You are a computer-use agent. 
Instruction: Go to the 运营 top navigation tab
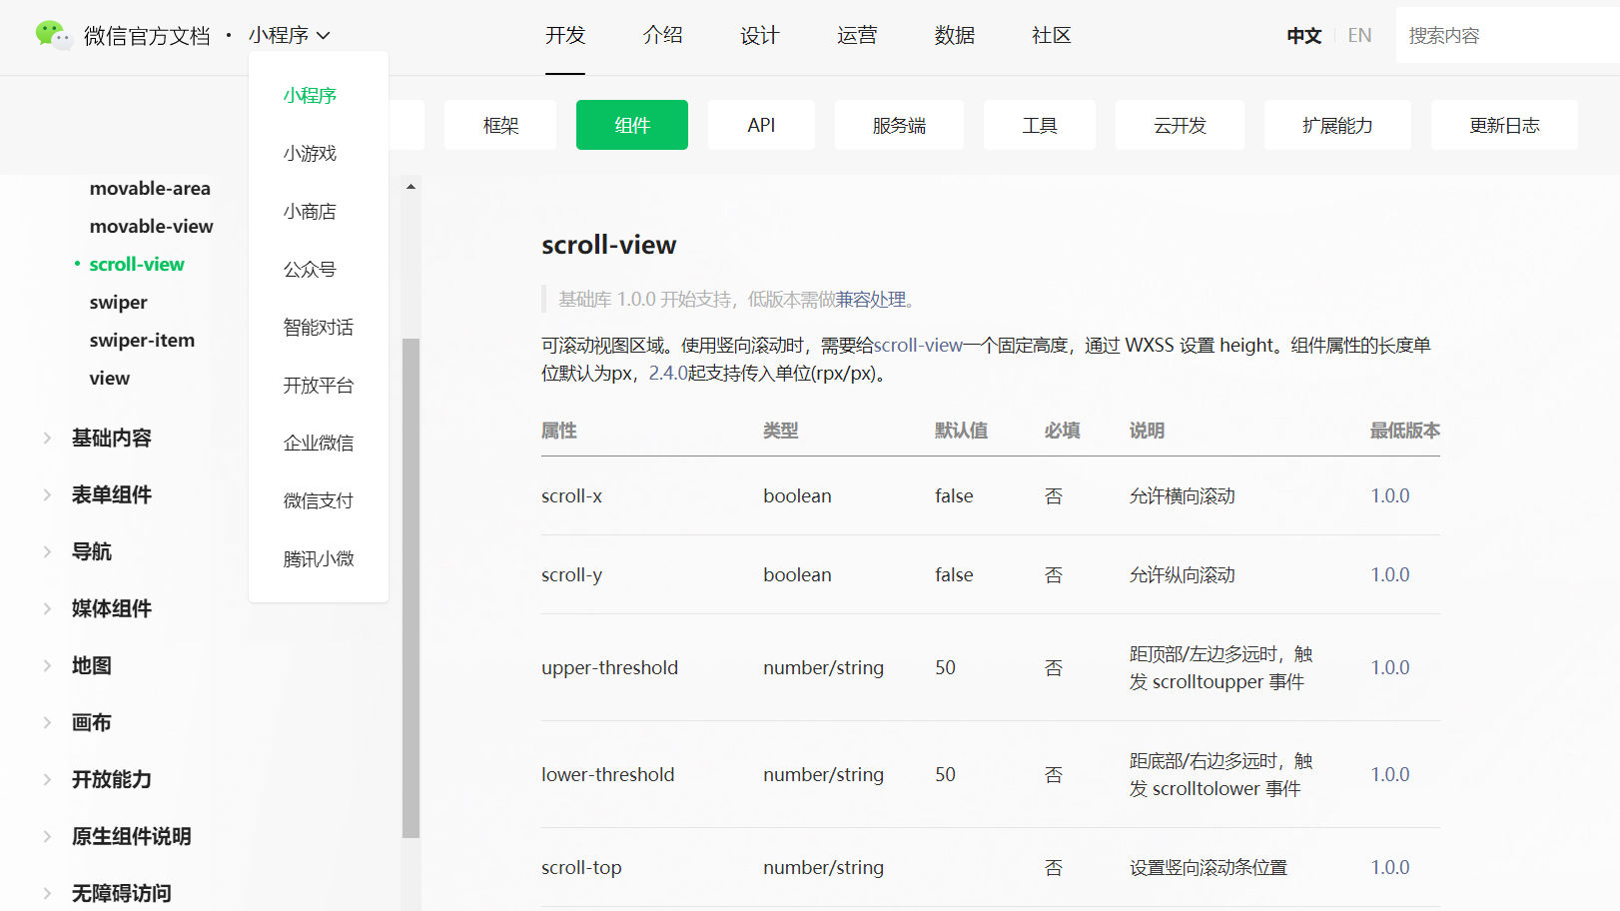point(857,36)
